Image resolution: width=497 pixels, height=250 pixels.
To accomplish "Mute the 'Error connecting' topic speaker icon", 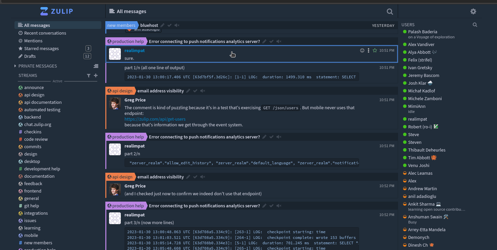I will (279, 41).
